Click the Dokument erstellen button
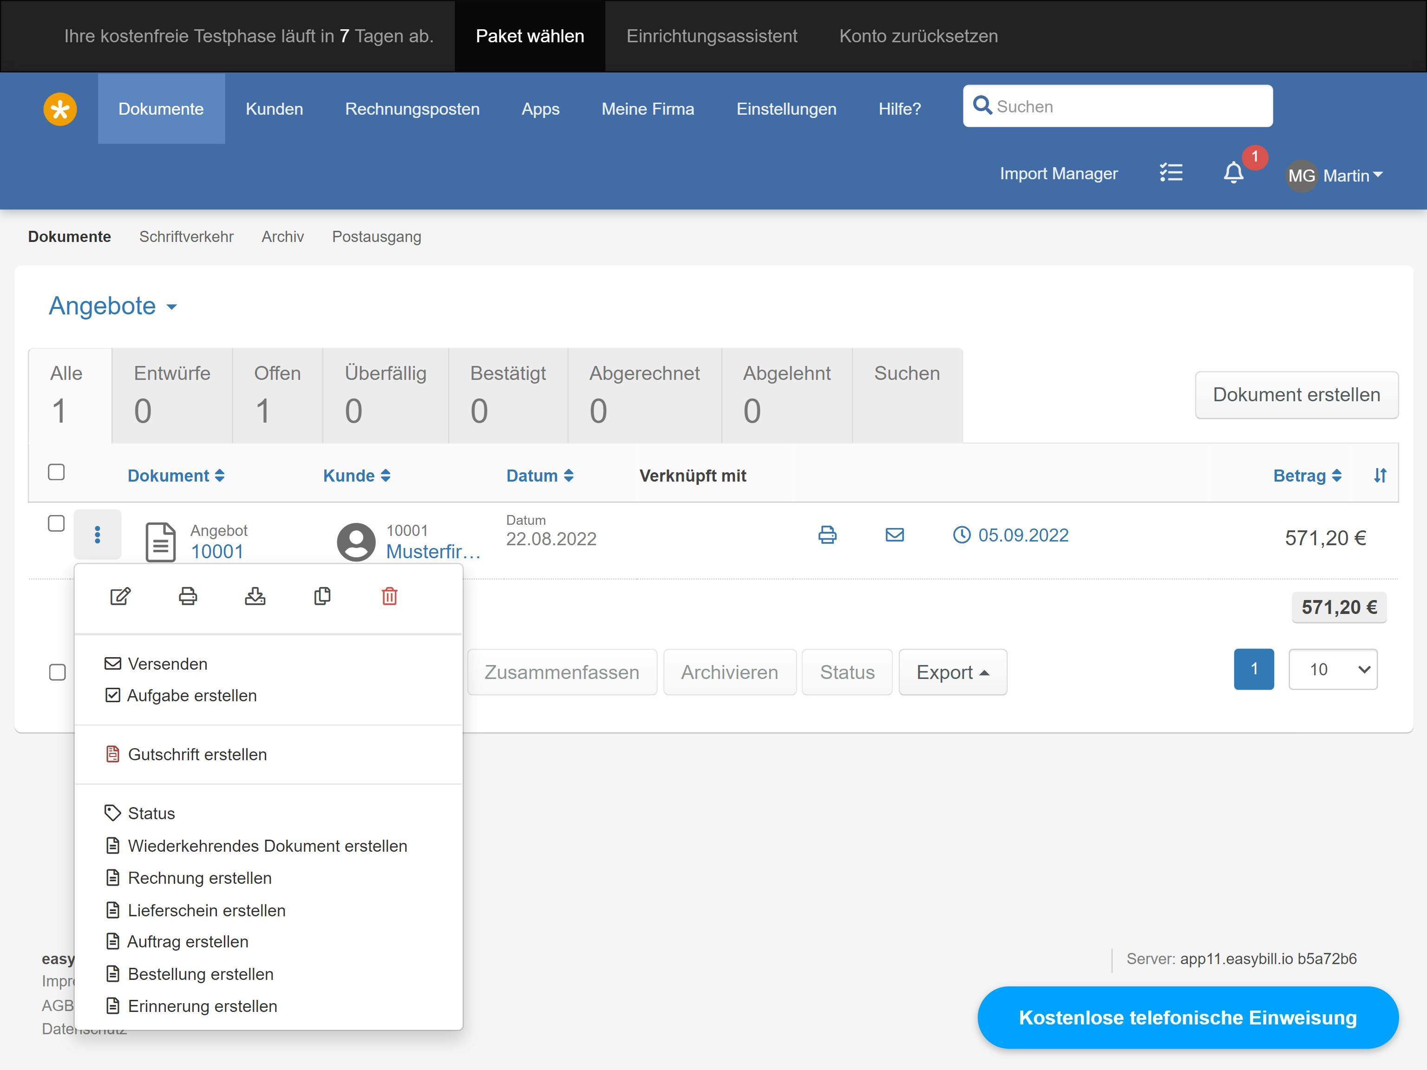 tap(1296, 395)
